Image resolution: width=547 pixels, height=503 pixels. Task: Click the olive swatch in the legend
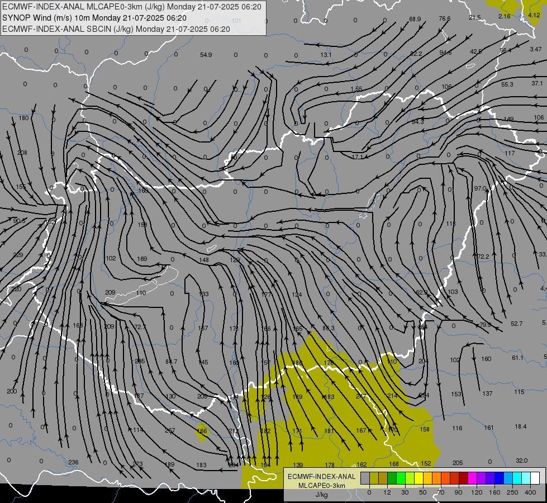(374, 478)
